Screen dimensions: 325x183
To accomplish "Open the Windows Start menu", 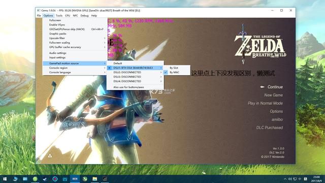I will [5, 179].
